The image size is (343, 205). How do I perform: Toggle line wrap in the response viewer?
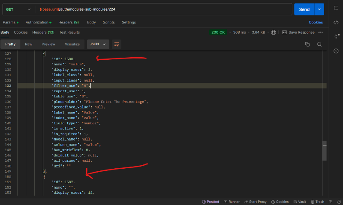click(117, 44)
